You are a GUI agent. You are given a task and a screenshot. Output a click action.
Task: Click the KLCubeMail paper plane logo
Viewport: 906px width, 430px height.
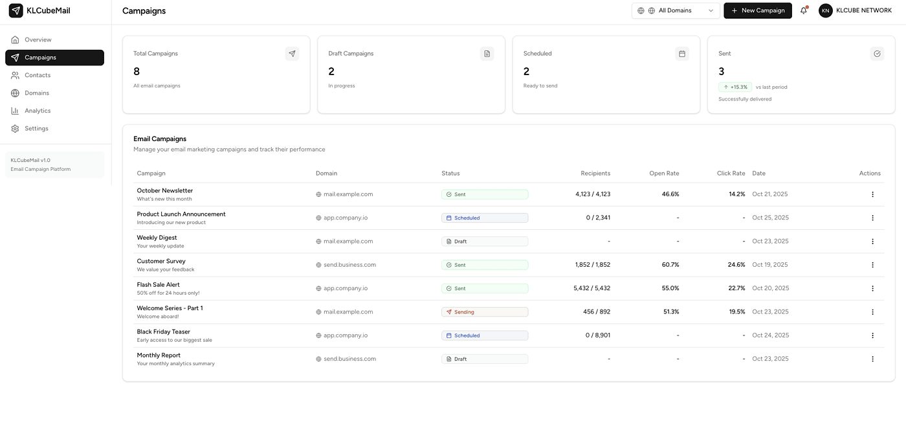point(16,10)
